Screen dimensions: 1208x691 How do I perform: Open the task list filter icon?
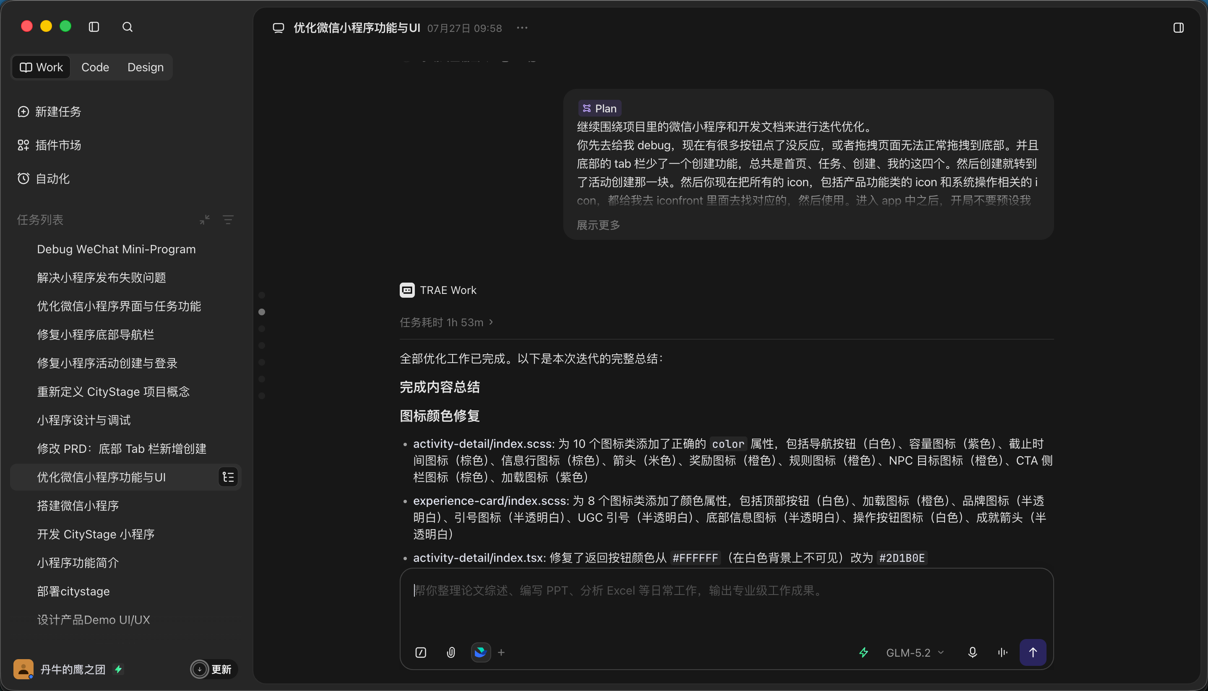click(228, 220)
